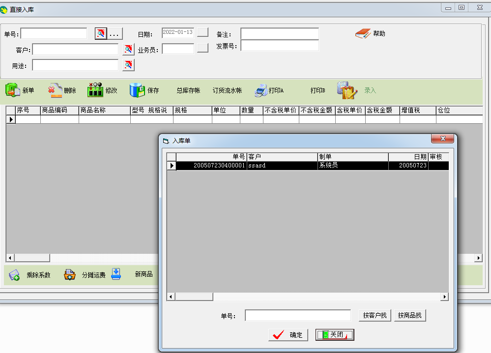Click the 删除 delete icon

pyautogui.click(x=55, y=90)
